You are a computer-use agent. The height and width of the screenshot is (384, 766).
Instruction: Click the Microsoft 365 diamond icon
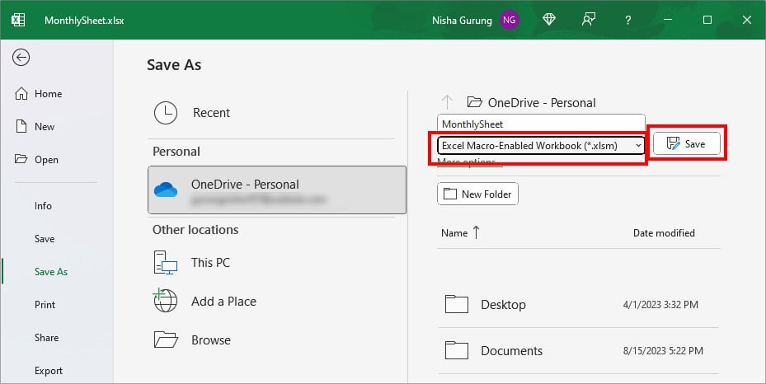pyautogui.click(x=549, y=20)
